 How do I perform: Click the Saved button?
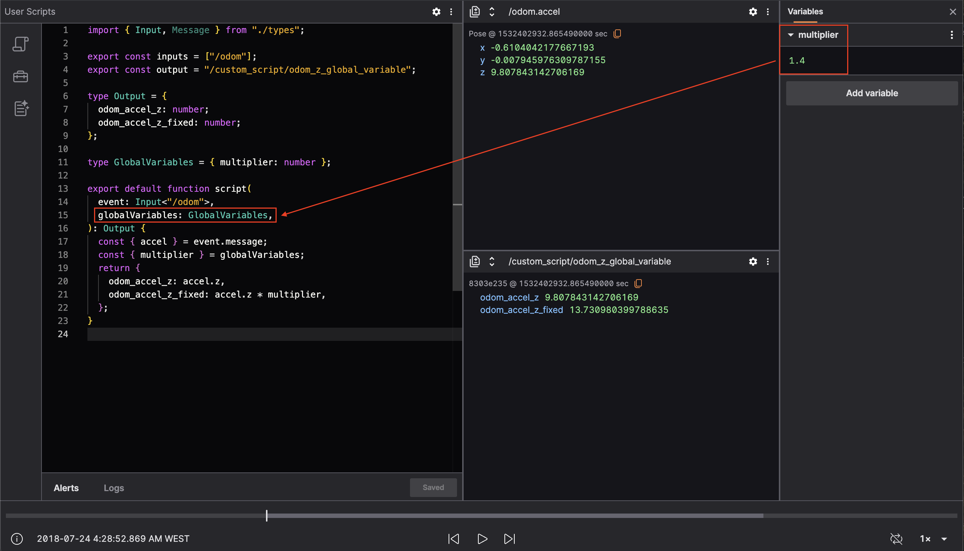[433, 487]
